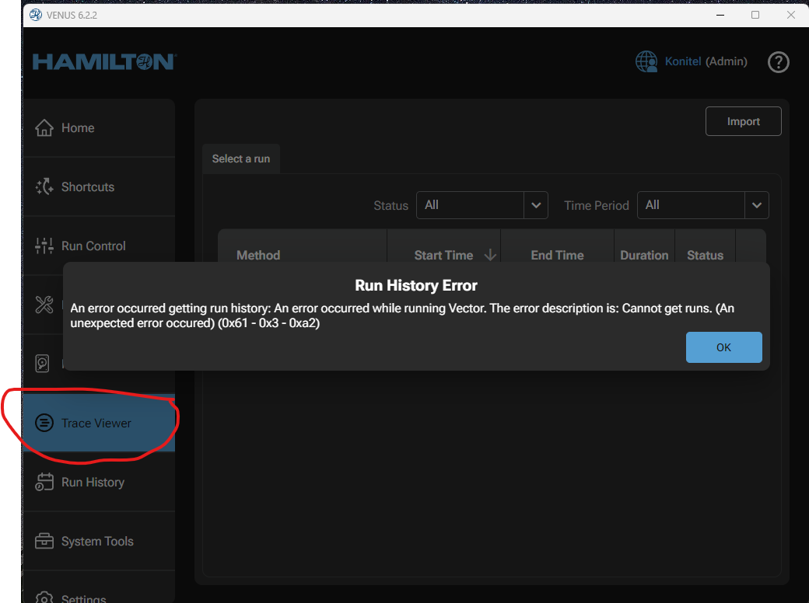The image size is (809, 603).
Task: Click the VENUS app icon in title bar
Action: click(x=36, y=15)
